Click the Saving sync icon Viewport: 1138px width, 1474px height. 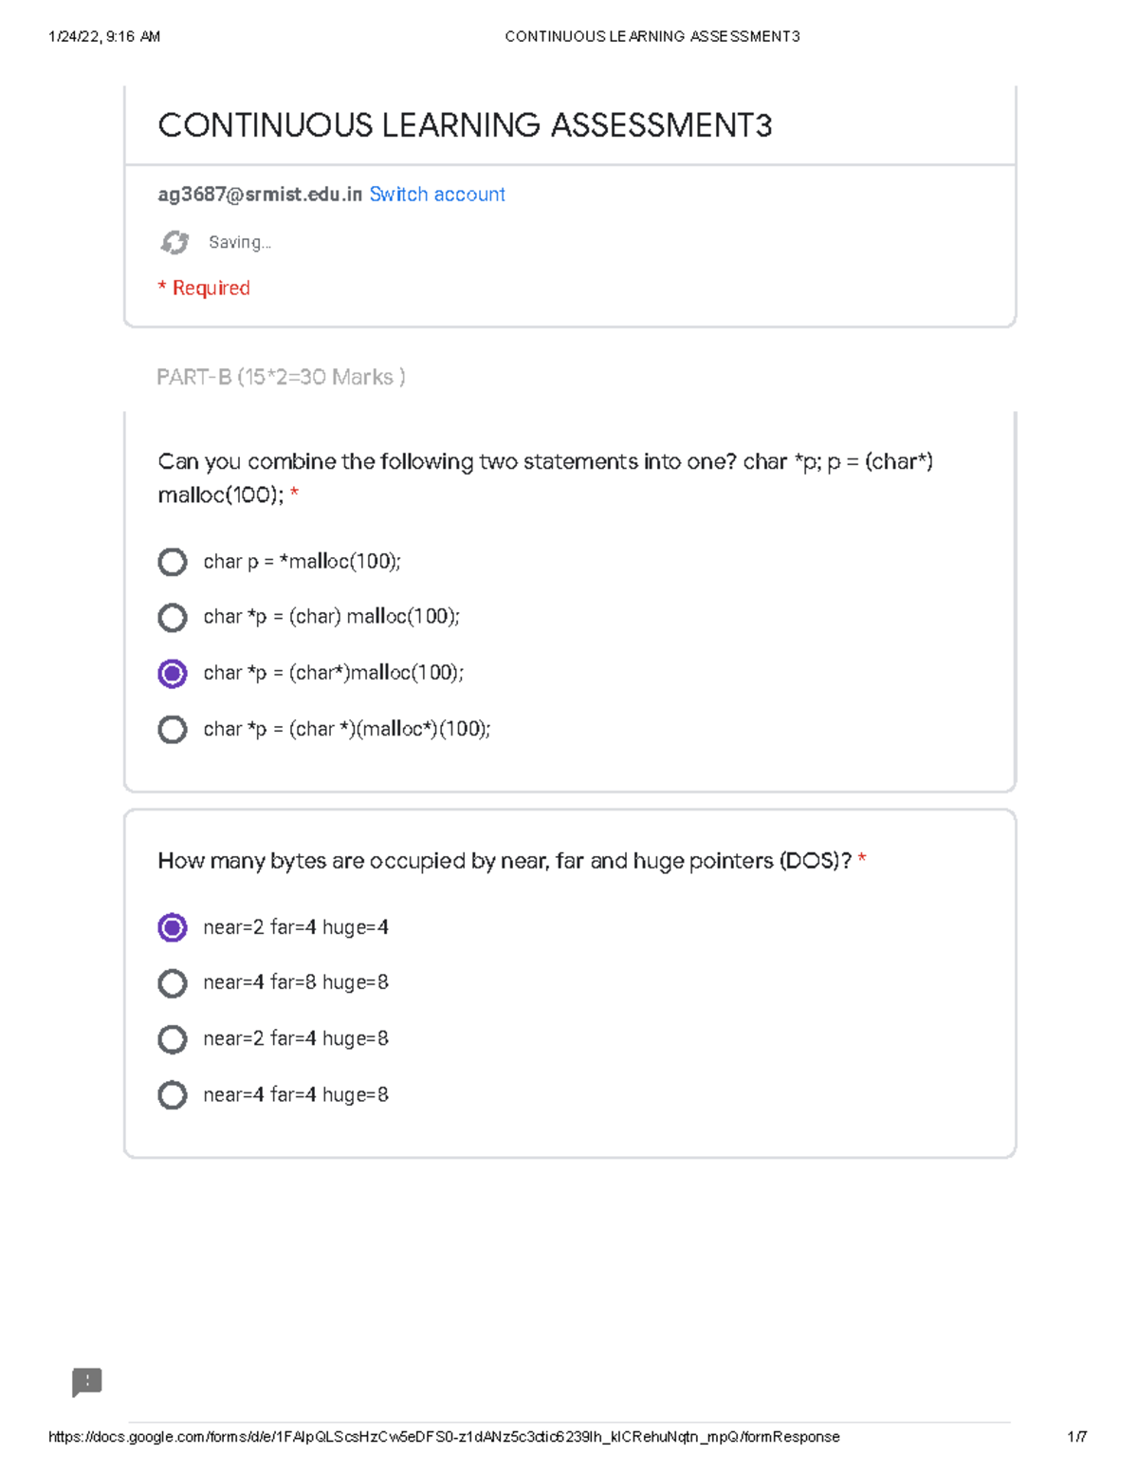click(x=174, y=243)
